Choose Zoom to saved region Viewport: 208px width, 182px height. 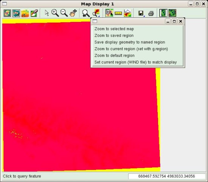click(114, 35)
